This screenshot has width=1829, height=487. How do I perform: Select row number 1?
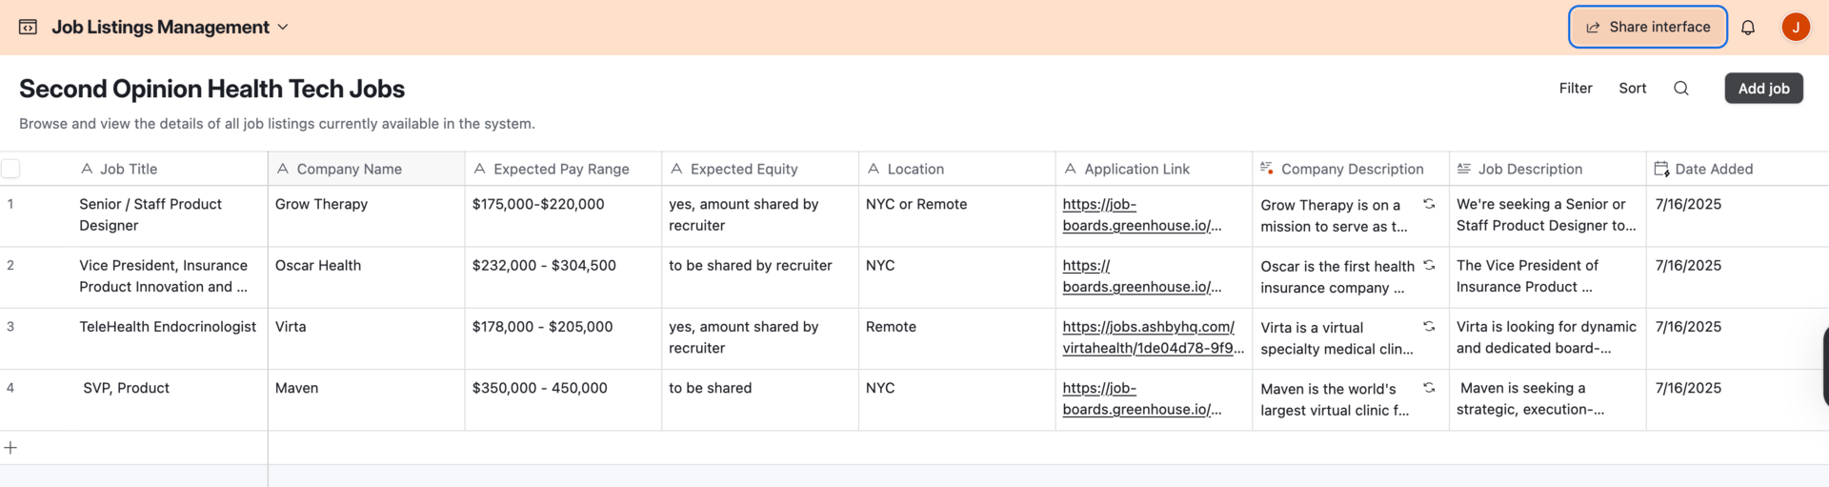pyautogui.click(x=10, y=204)
